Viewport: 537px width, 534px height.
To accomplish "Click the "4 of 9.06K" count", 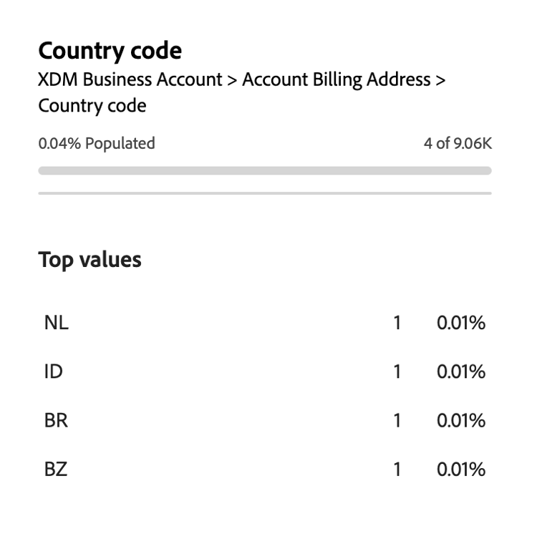I will 458,143.
